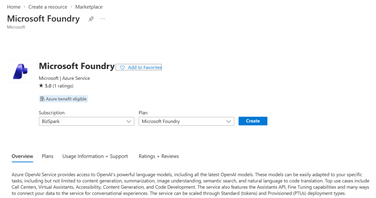Click the heart icon in Add to Favorites
Screen dimensions: 376x198
click(x=122, y=68)
